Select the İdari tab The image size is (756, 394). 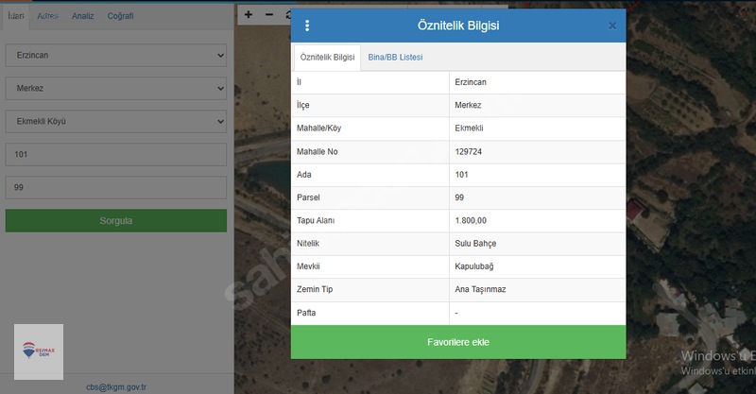pyautogui.click(x=15, y=16)
